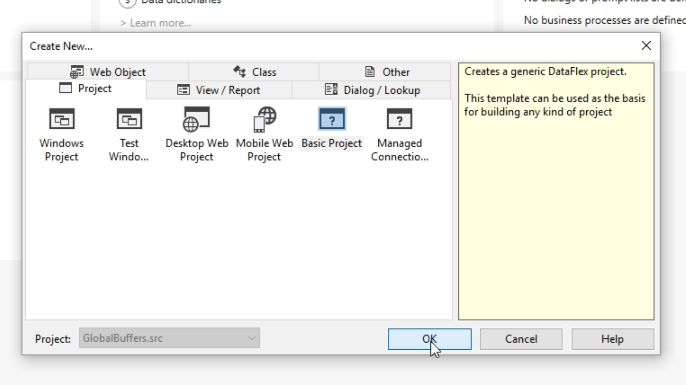Close the Create New dialog

[x=646, y=46]
